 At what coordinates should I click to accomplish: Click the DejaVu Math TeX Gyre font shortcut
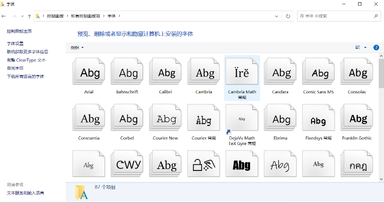click(242, 120)
